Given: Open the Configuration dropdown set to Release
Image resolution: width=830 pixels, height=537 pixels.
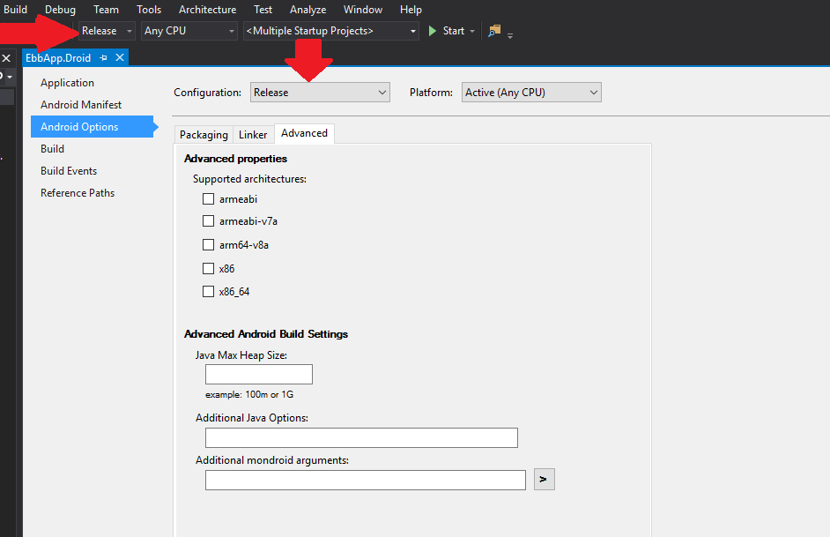Looking at the screenshot, I should point(320,92).
